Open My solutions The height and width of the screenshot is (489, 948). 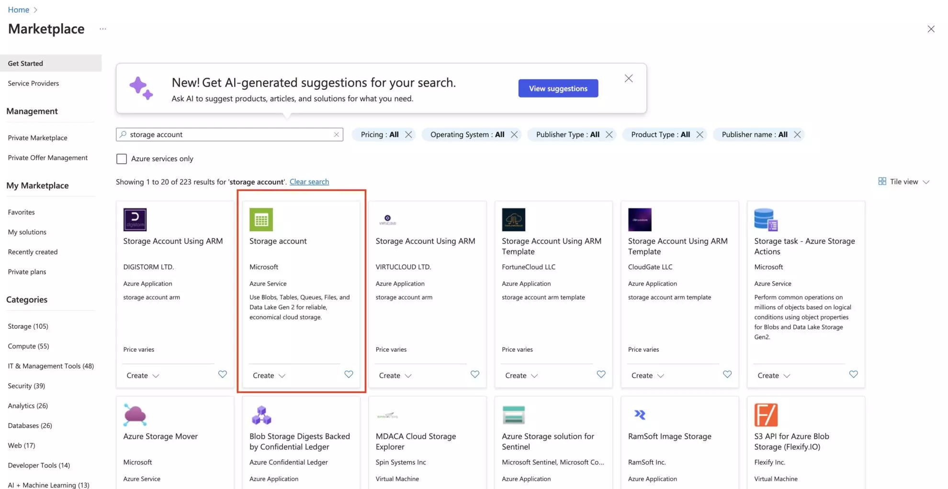pyautogui.click(x=27, y=232)
